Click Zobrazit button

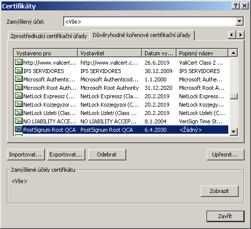pyautogui.click(x=219, y=191)
